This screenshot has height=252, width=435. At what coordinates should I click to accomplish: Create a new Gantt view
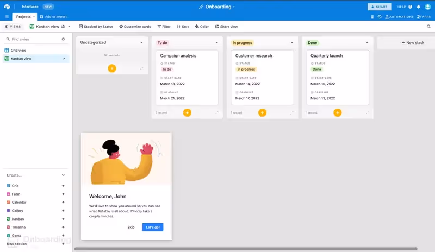[63, 236]
